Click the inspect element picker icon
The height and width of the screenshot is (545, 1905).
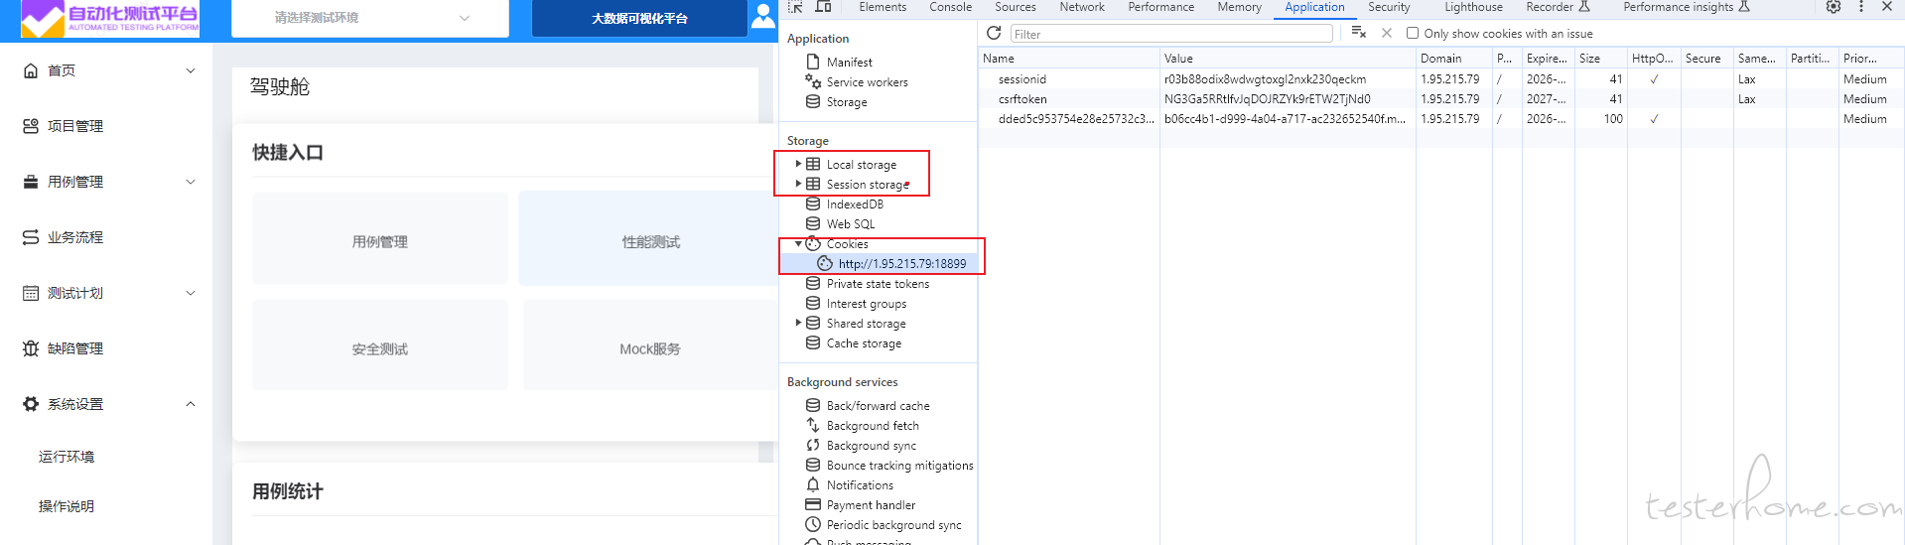click(x=795, y=7)
